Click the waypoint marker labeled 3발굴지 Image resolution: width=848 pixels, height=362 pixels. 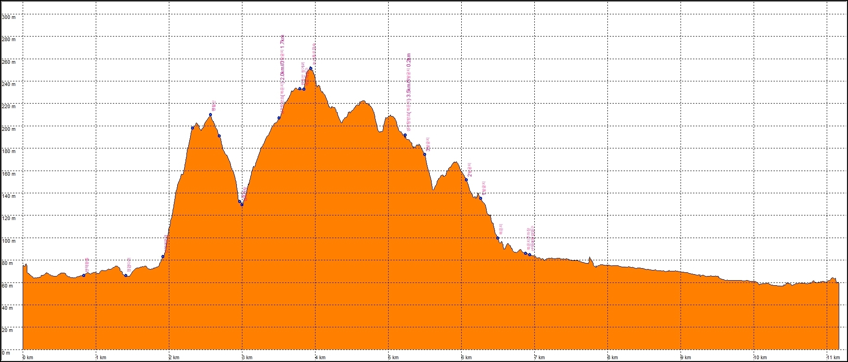pyautogui.click(x=424, y=154)
